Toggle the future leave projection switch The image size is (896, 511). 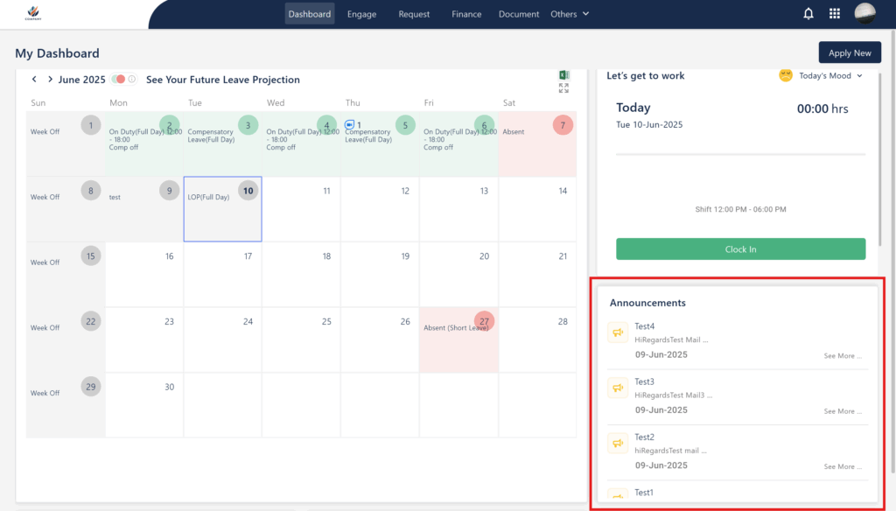pyautogui.click(x=119, y=80)
